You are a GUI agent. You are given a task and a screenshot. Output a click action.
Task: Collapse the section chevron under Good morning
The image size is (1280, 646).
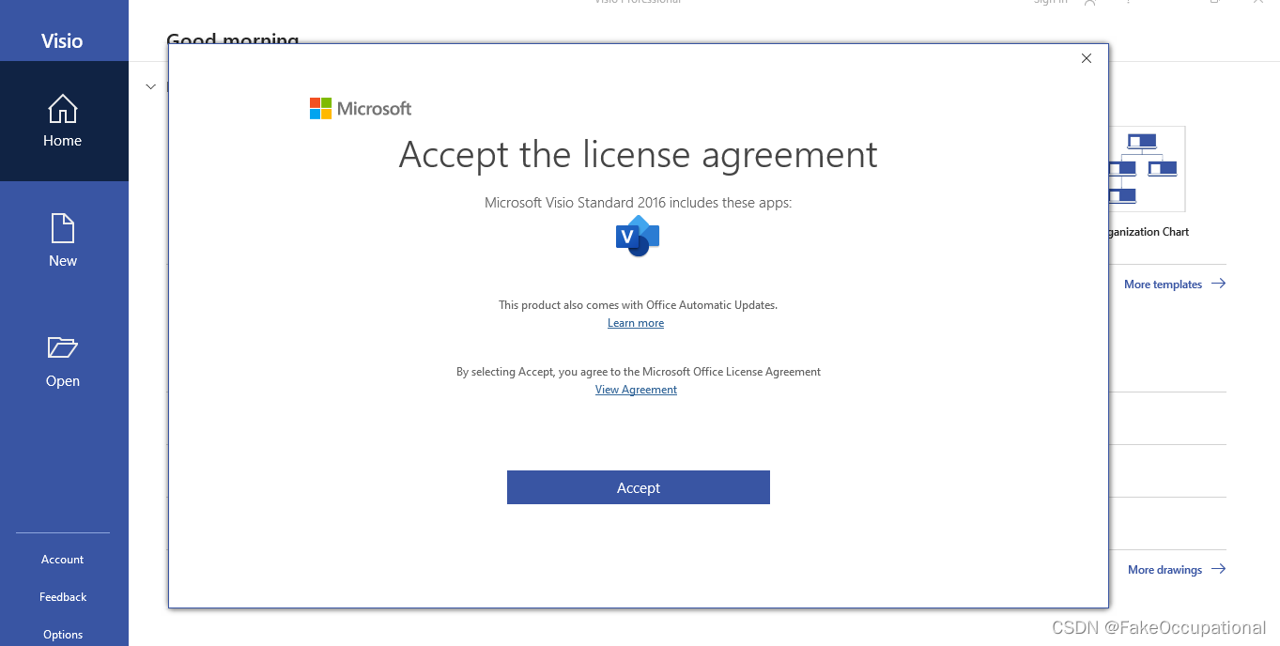pyautogui.click(x=150, y=86)
